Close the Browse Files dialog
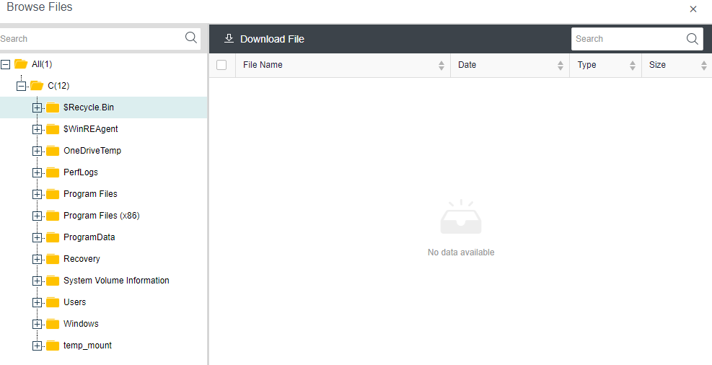This screenshot has height=365, width=712. 693,9
